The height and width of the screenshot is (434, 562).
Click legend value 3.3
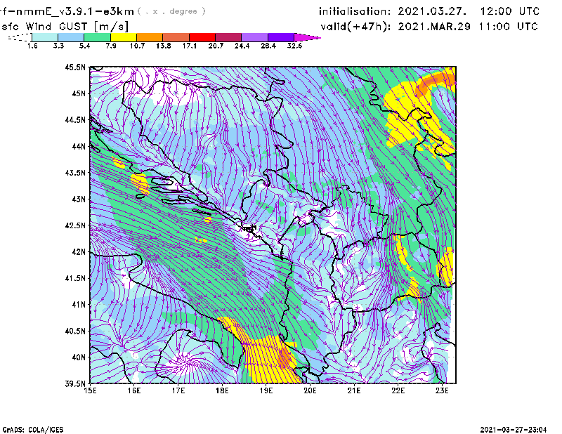point(58,46)
